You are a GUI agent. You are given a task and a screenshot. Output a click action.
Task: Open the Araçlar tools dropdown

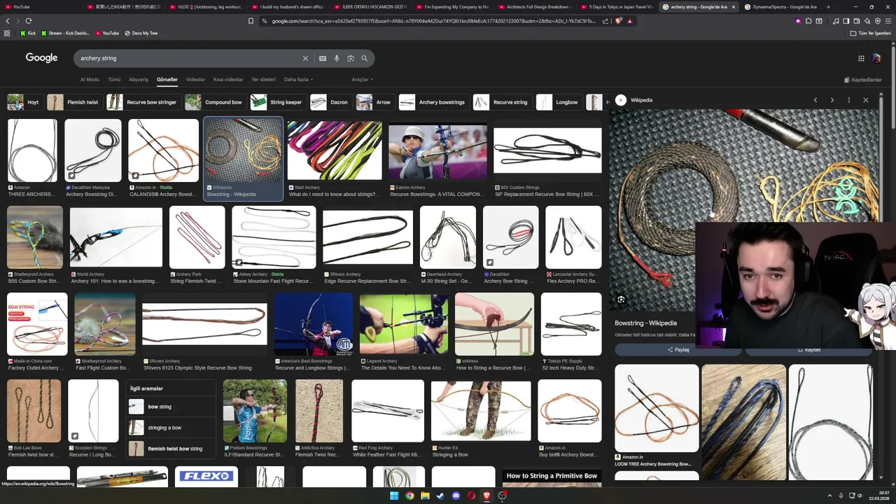tap(362, 80)
